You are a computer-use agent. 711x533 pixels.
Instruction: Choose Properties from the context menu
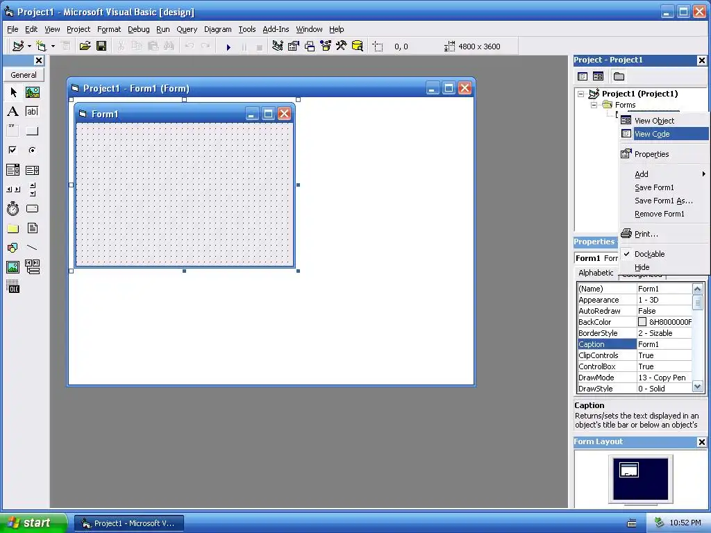[664, 154]
